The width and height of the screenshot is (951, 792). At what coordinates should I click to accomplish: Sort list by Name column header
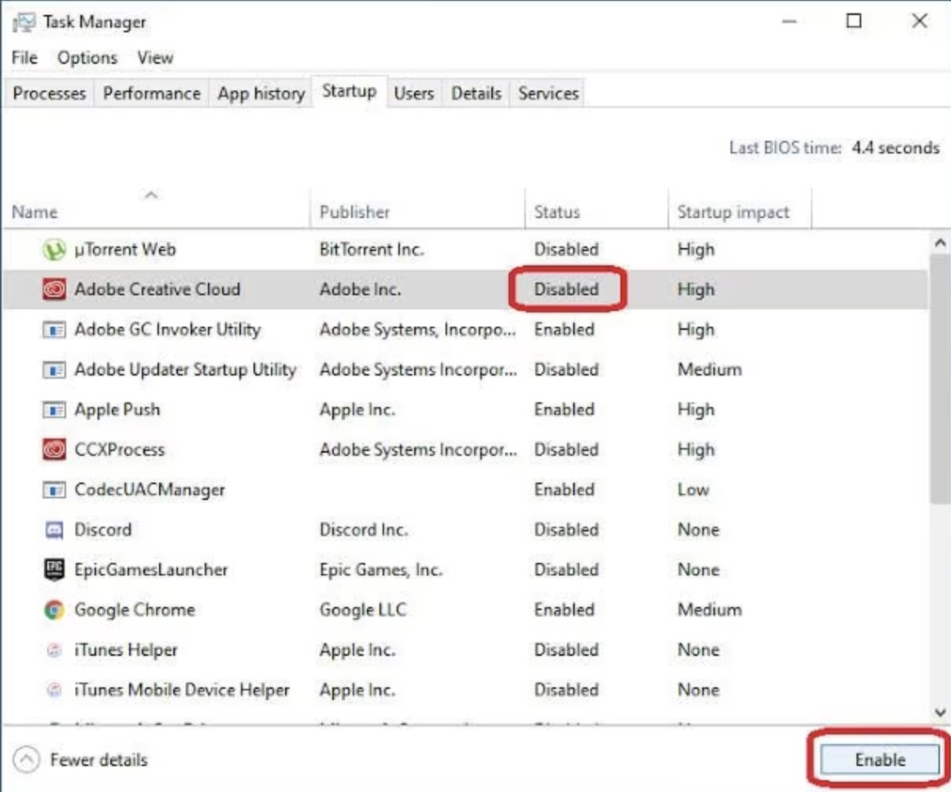[35, 212]
